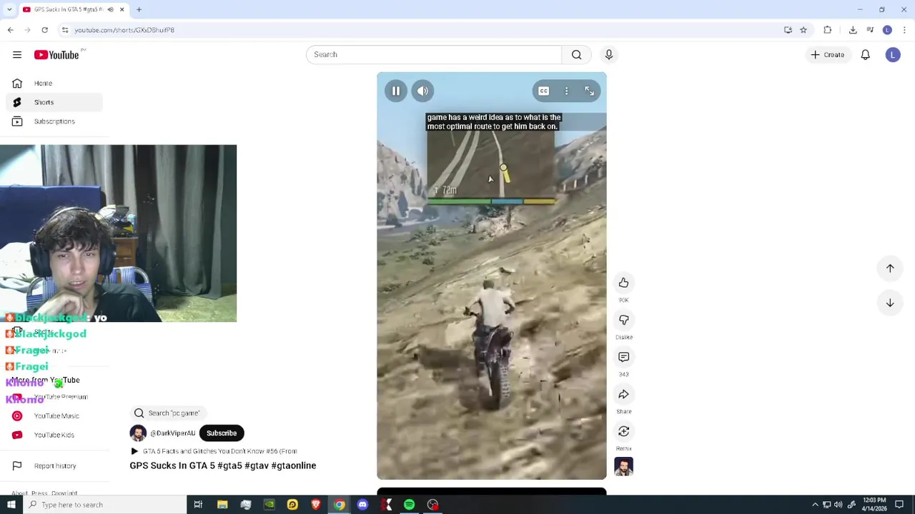Enter fullscreen on the Shorts player
This screenshot has width=915, height=514.
point(589,91)
